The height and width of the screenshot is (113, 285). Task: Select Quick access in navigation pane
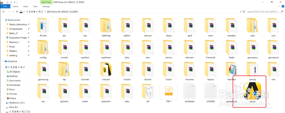(x=14, y=20)
